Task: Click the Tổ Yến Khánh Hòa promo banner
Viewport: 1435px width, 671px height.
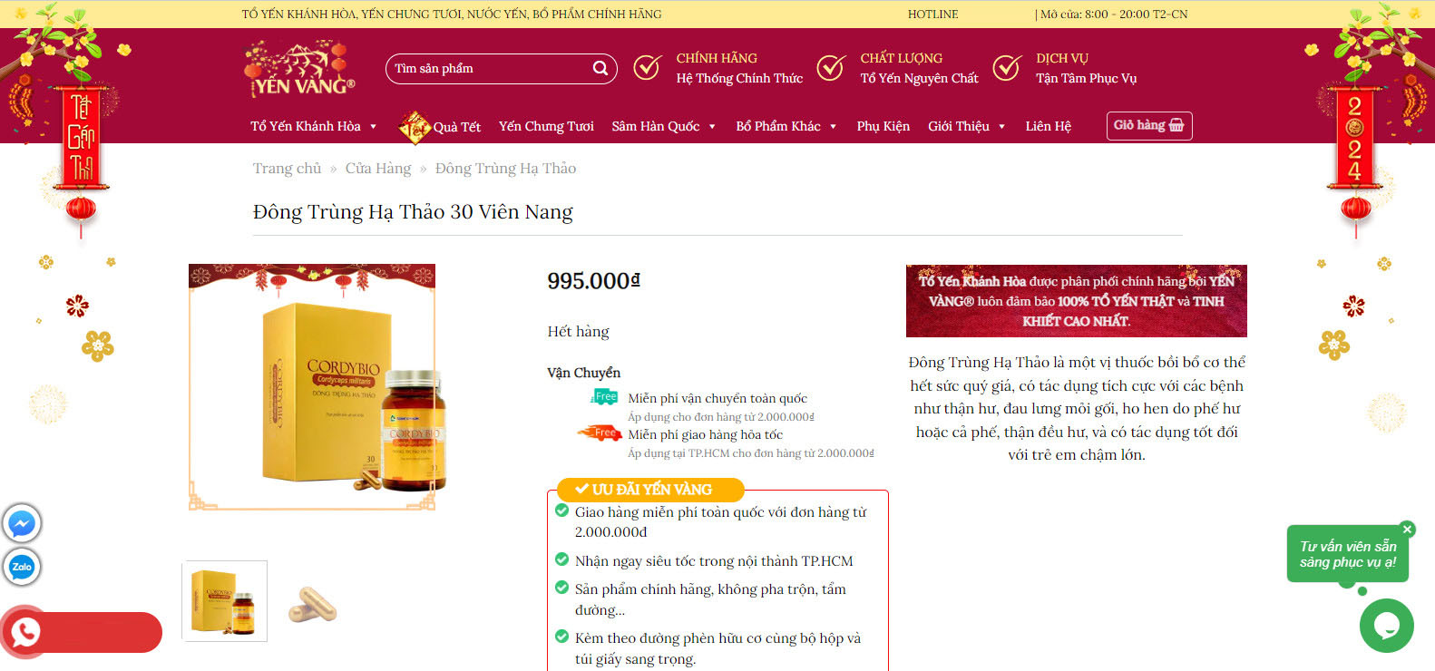Action: point(1077,301)
